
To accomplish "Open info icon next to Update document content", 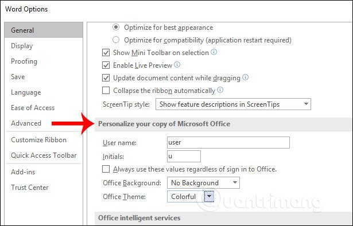I will click(246, 77).
